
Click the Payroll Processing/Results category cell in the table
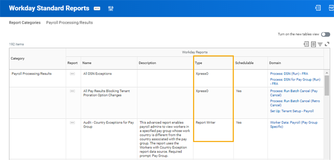(x=38, y=78)
